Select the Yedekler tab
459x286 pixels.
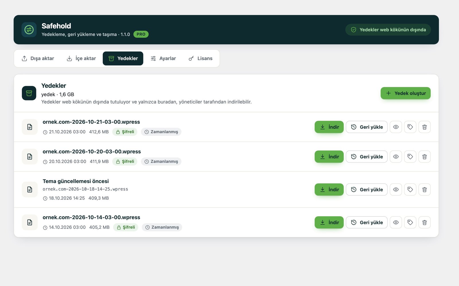(x=123, y=59)
